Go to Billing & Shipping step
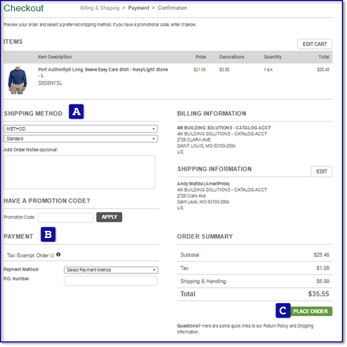This screenshot has width=347, height=347. [x=100, y=8]
